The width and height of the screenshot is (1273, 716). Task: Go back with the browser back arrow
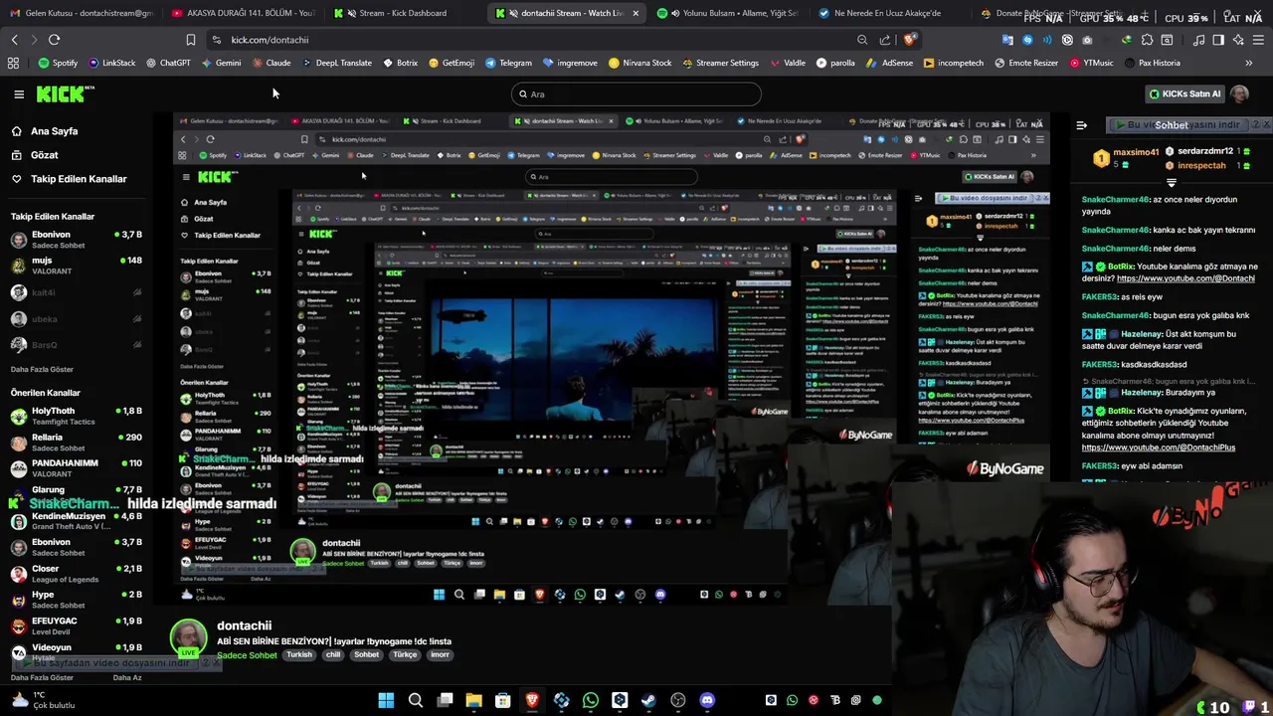(14, 40)
